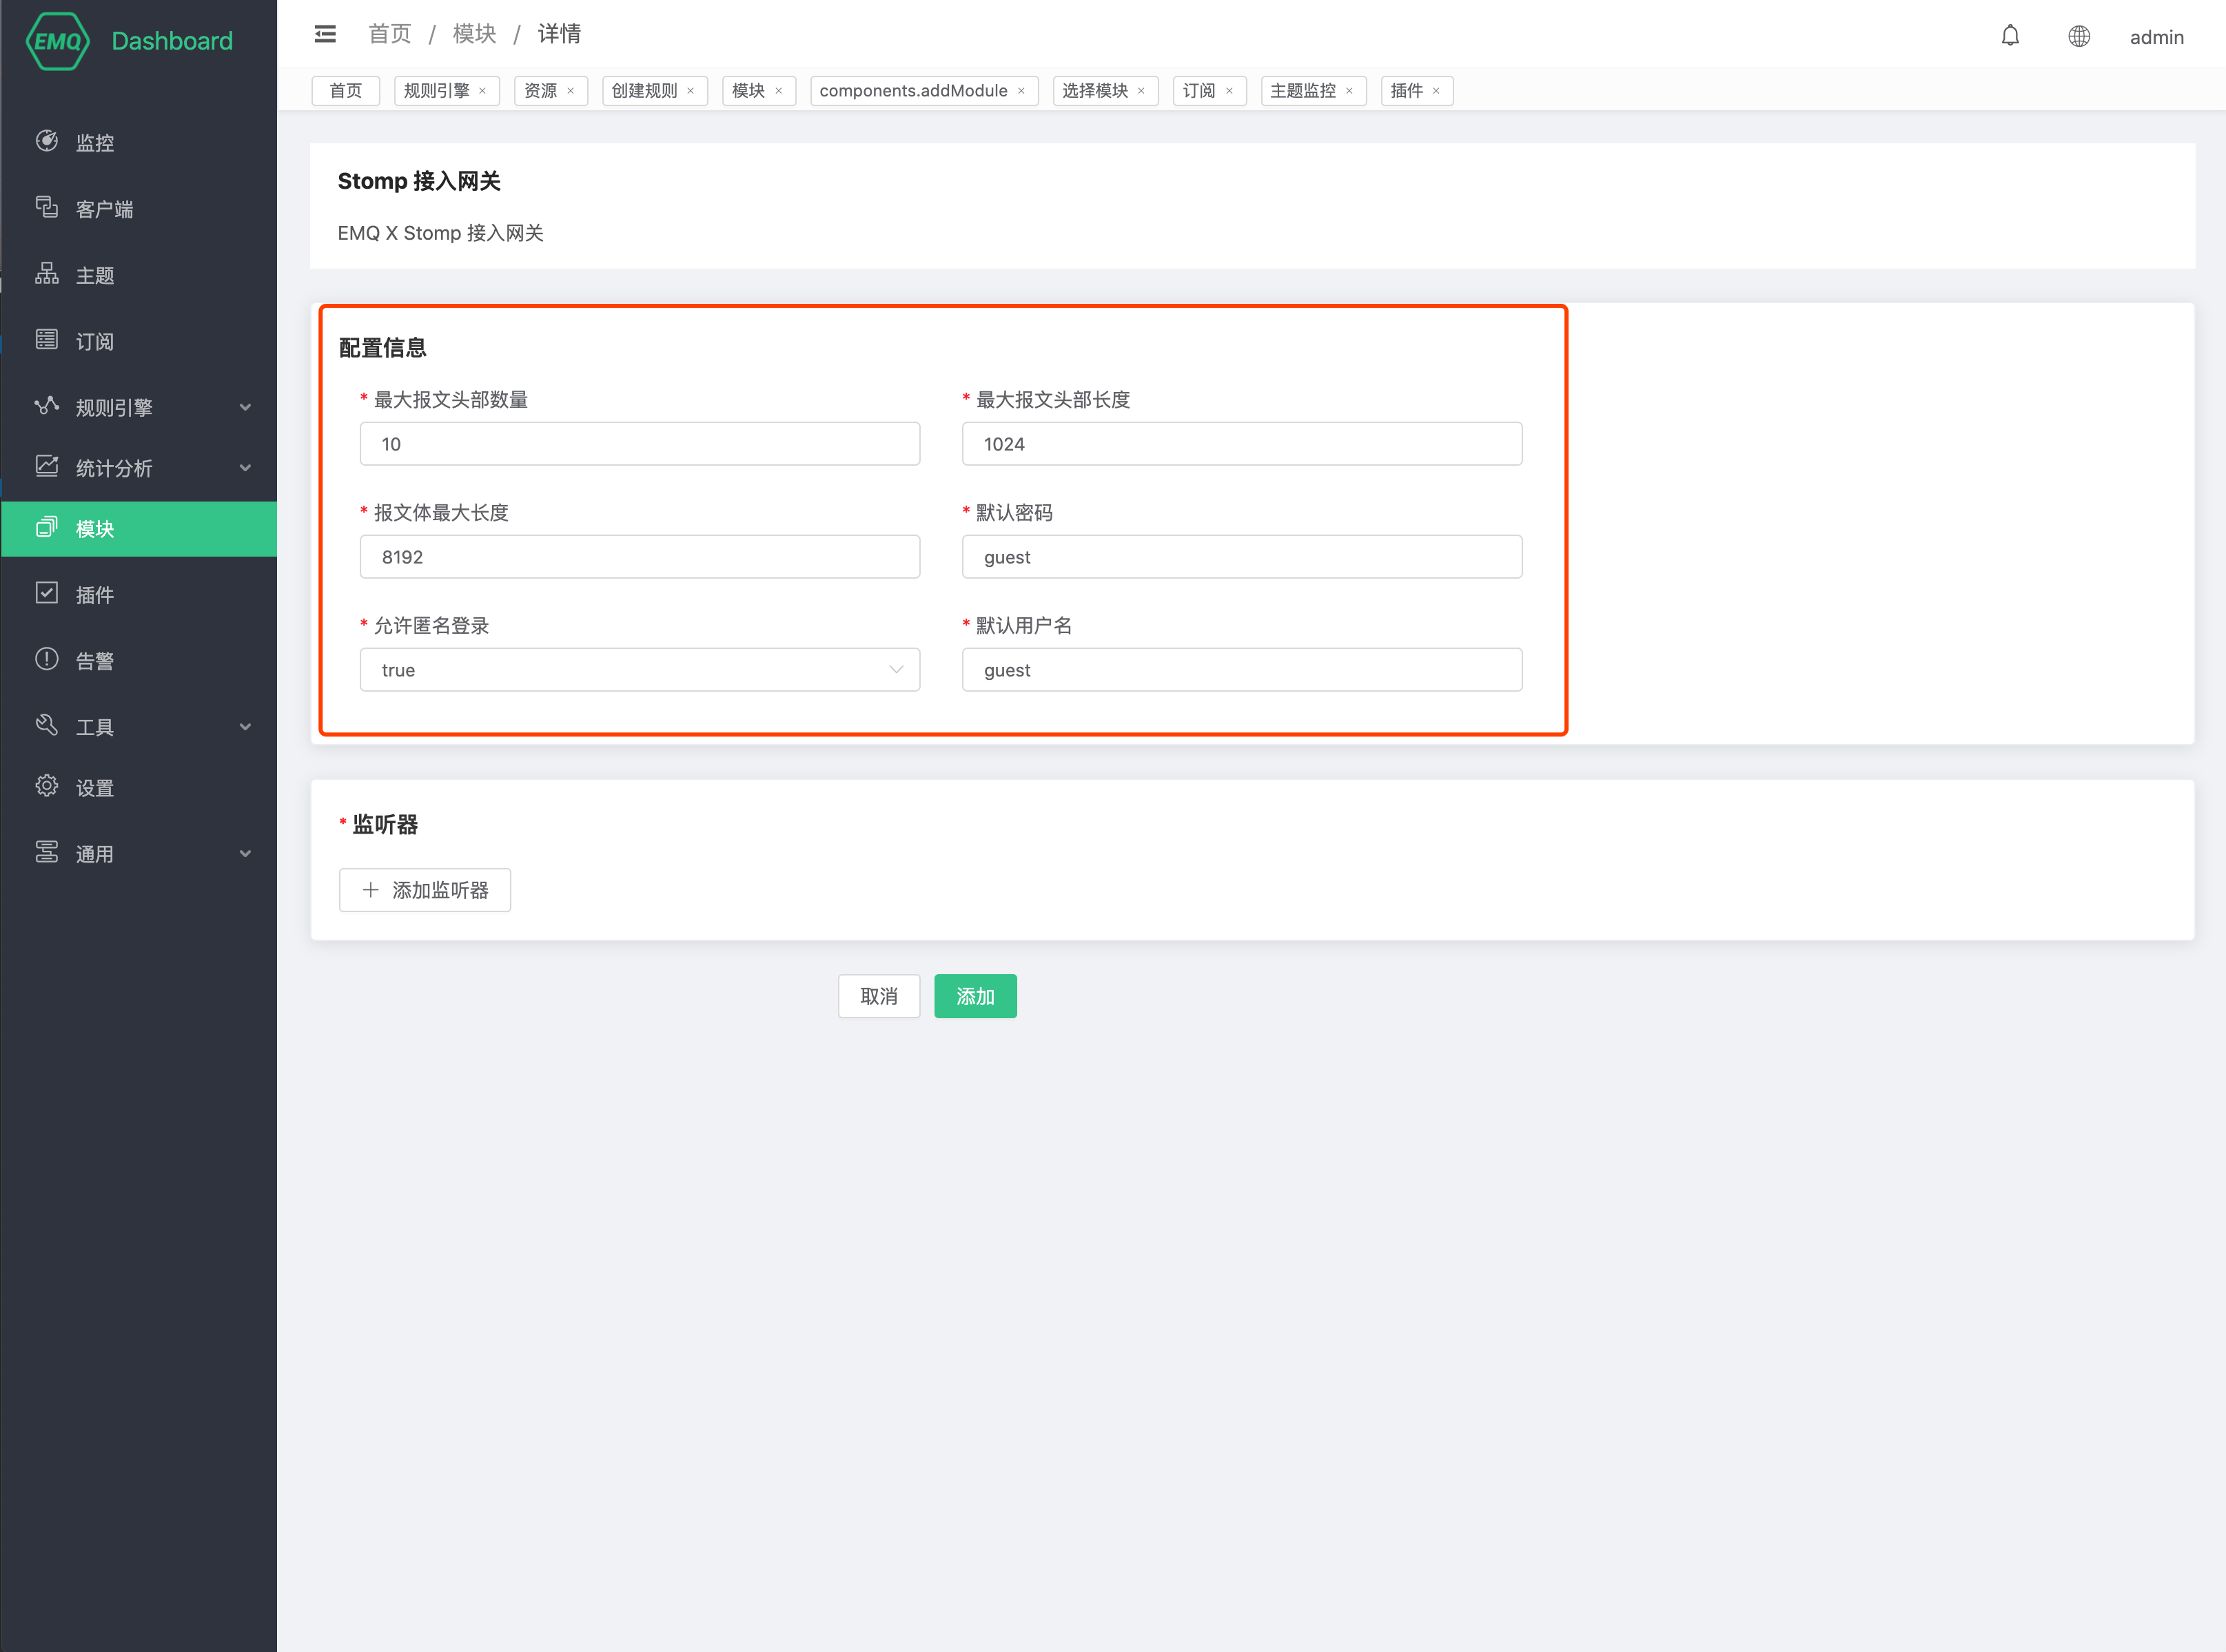Open 监控 from the sidebar
The width and height of the screenshot is (2226, 1652).
[x=95, y=143]
